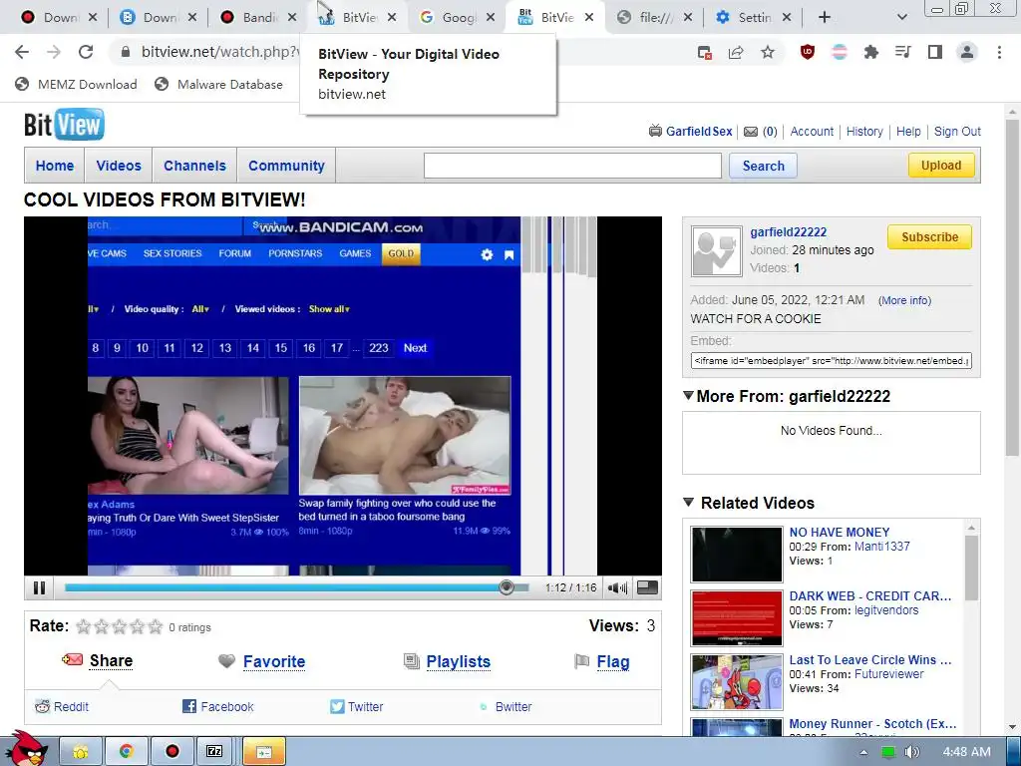Open the pop-up blocked icon in the address bar
The image size is (1021, 766).
click(x=704, y=52)
